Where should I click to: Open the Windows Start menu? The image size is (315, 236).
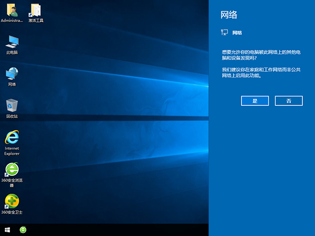[8, 230]
